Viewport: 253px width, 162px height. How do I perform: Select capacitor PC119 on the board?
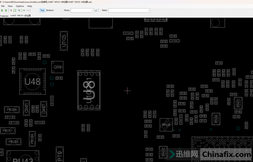point(10,117)
